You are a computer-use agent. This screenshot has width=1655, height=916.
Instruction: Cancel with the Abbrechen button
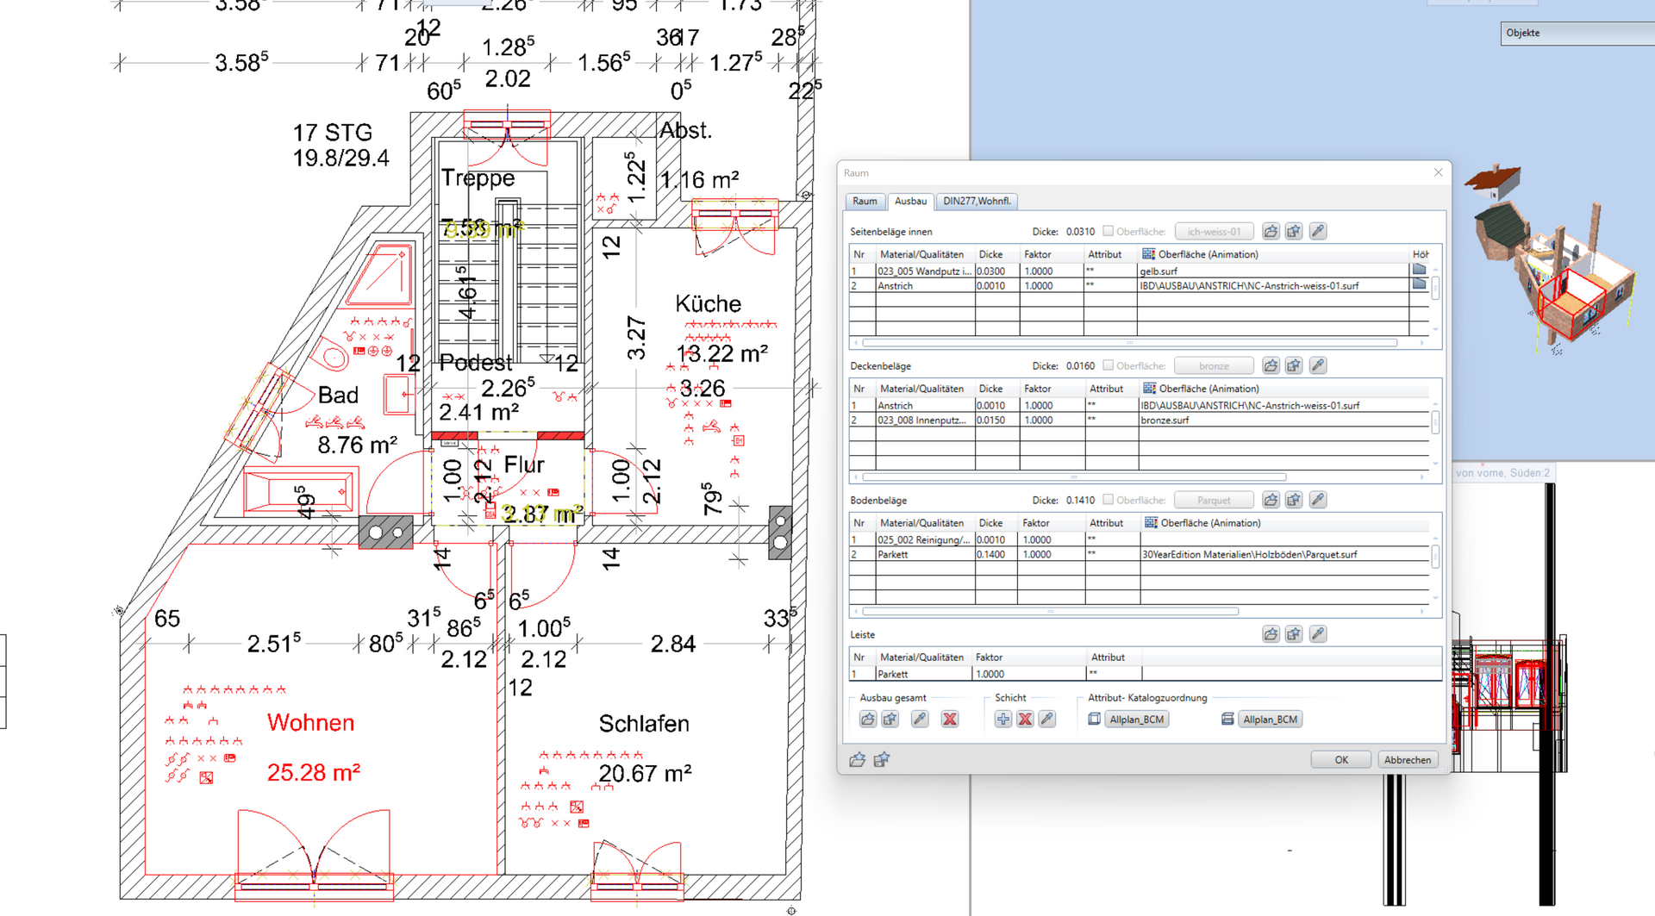(x=1408, y=759)
